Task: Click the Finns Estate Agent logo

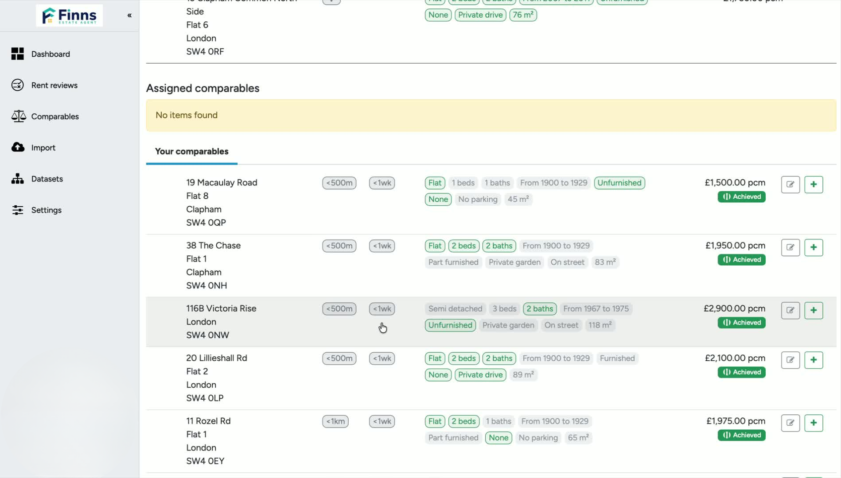Action: click(x=69, y=15)
